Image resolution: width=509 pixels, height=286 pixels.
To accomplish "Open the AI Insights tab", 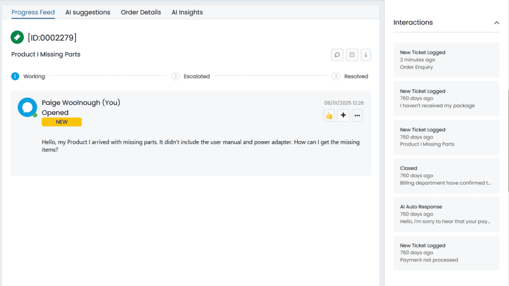I will pyautogui.click(x=187, y=12).
